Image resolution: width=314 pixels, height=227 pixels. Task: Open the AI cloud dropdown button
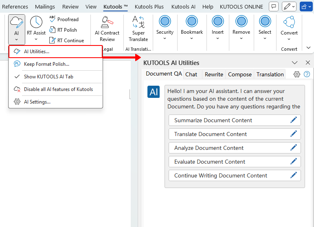pos(17,29)
